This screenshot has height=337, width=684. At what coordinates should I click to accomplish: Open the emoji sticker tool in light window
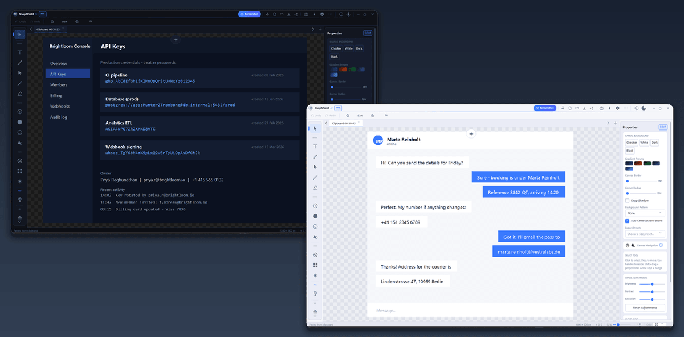315,226
